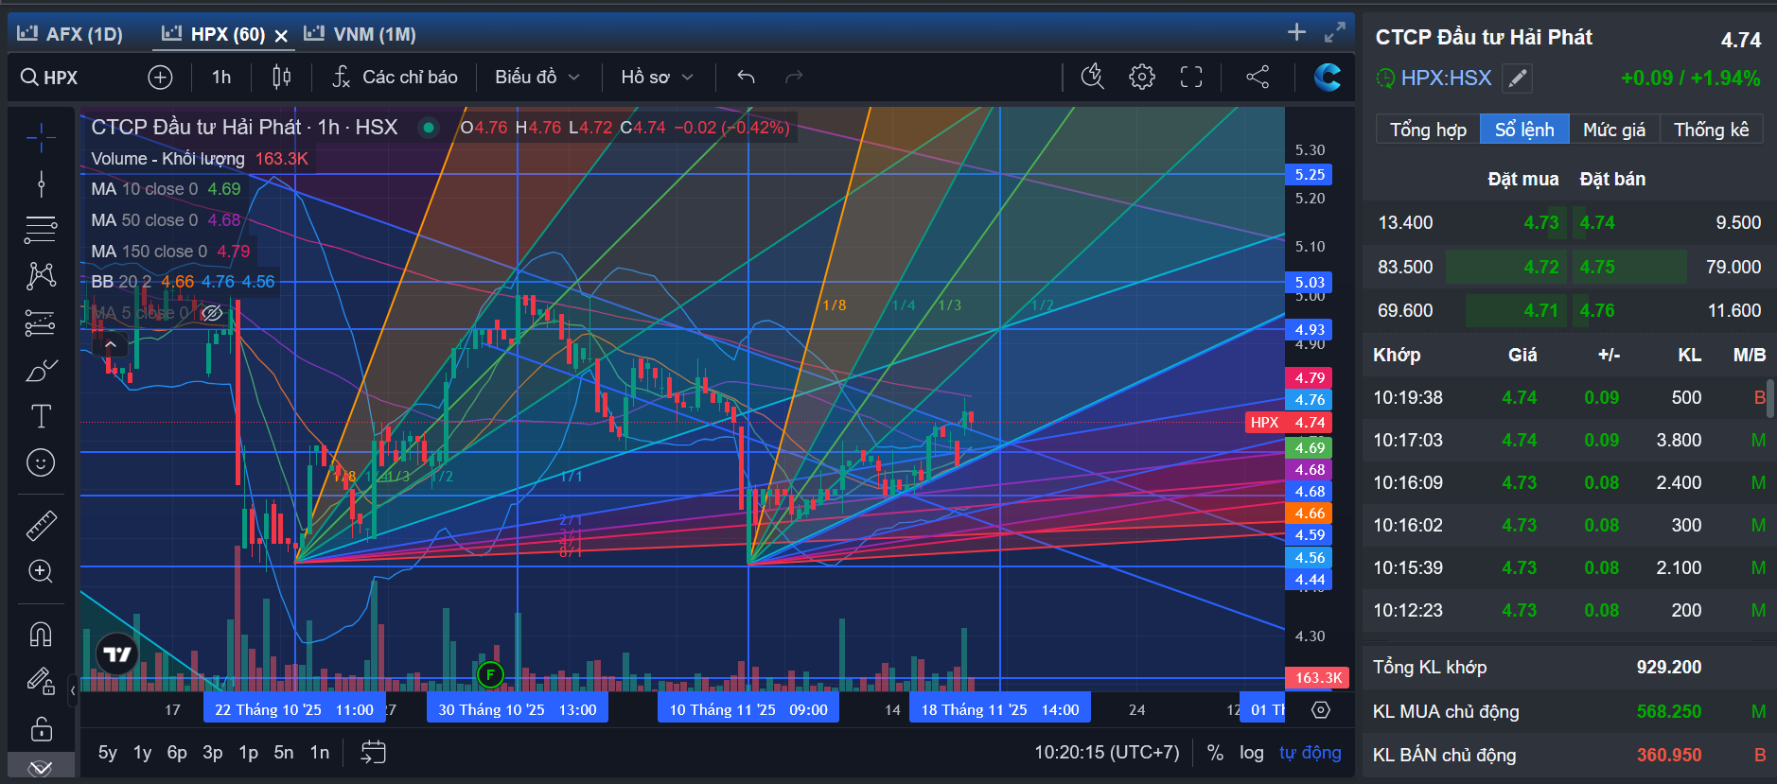Close the HPX (60) tab
Screen dimensions: 1777x784
tap(281, 36)
